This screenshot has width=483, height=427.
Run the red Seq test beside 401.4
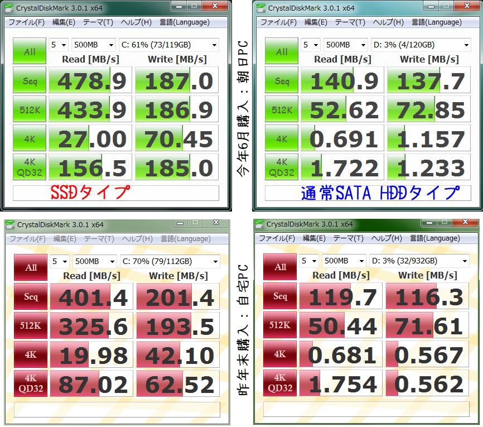31,297
